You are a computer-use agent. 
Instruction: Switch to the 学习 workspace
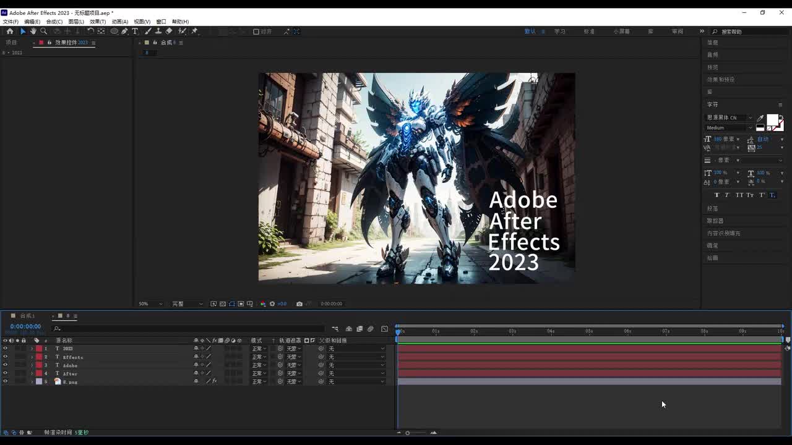[560, 32]
